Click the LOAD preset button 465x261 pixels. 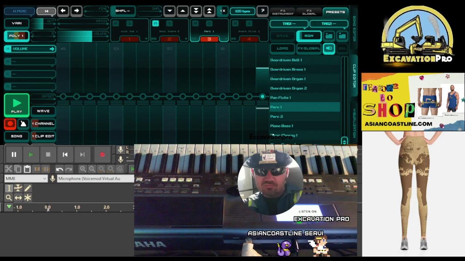pyautogui.click(x=282, y=48)
